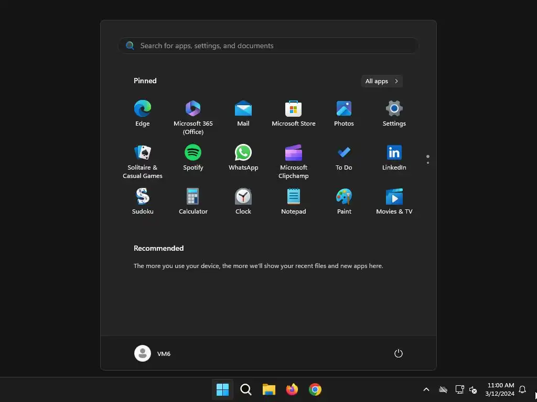Open Microsoft Store from pinned apps
This screenshot has width=537, height=402.
pyautogui.click(x=294, y=114)
